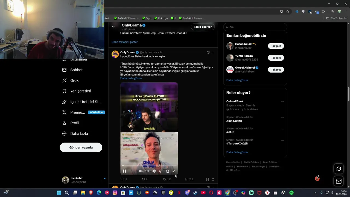The width and height of the screenshot is (350, 197).
Task: Open options for #TurpunKüçüğü trend
Action: [x=282, y=140]
